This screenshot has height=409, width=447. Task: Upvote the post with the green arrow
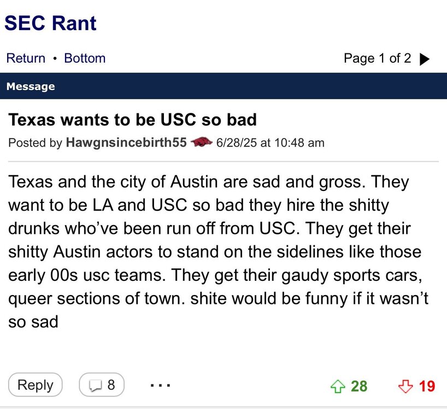pyautogui.click(x=338, y=386)
